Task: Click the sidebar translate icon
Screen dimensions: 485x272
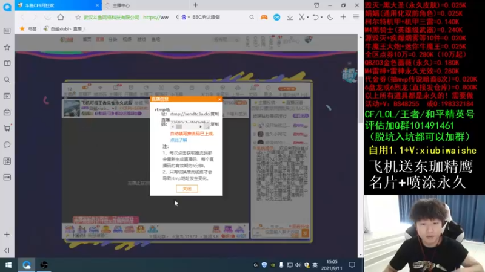Action: (x=7, y=161)
